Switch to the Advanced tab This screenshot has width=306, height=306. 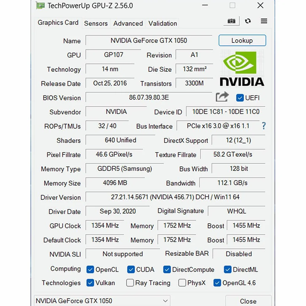128,23
